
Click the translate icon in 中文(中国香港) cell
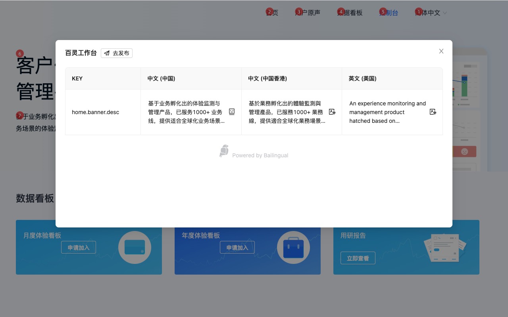(x=332, y=112)
